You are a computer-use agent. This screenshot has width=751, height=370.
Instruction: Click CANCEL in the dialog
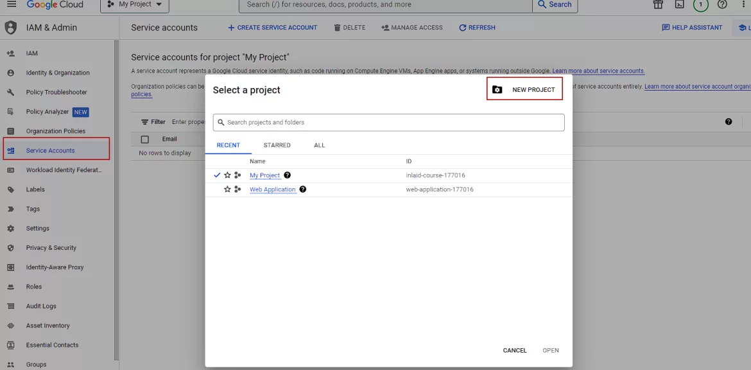pyautogui.click(x=515, y=350)
